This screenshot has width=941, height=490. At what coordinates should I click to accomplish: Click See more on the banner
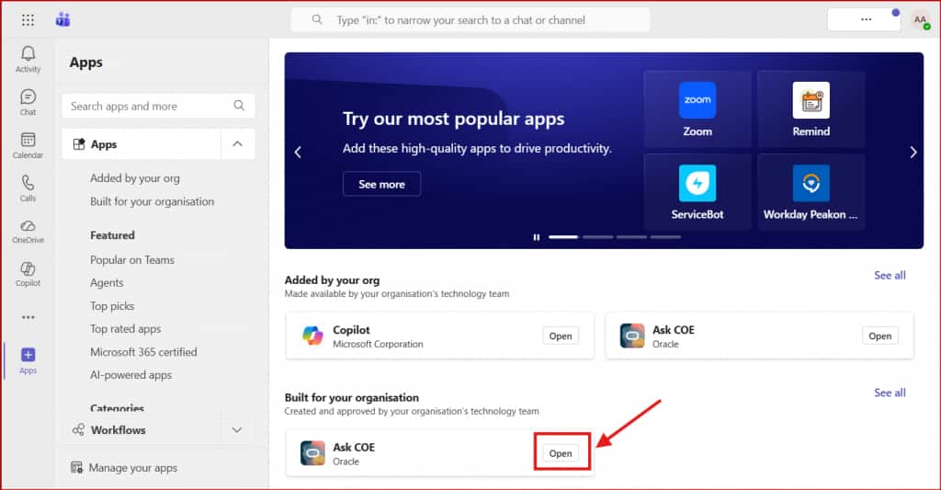[381, 185]
